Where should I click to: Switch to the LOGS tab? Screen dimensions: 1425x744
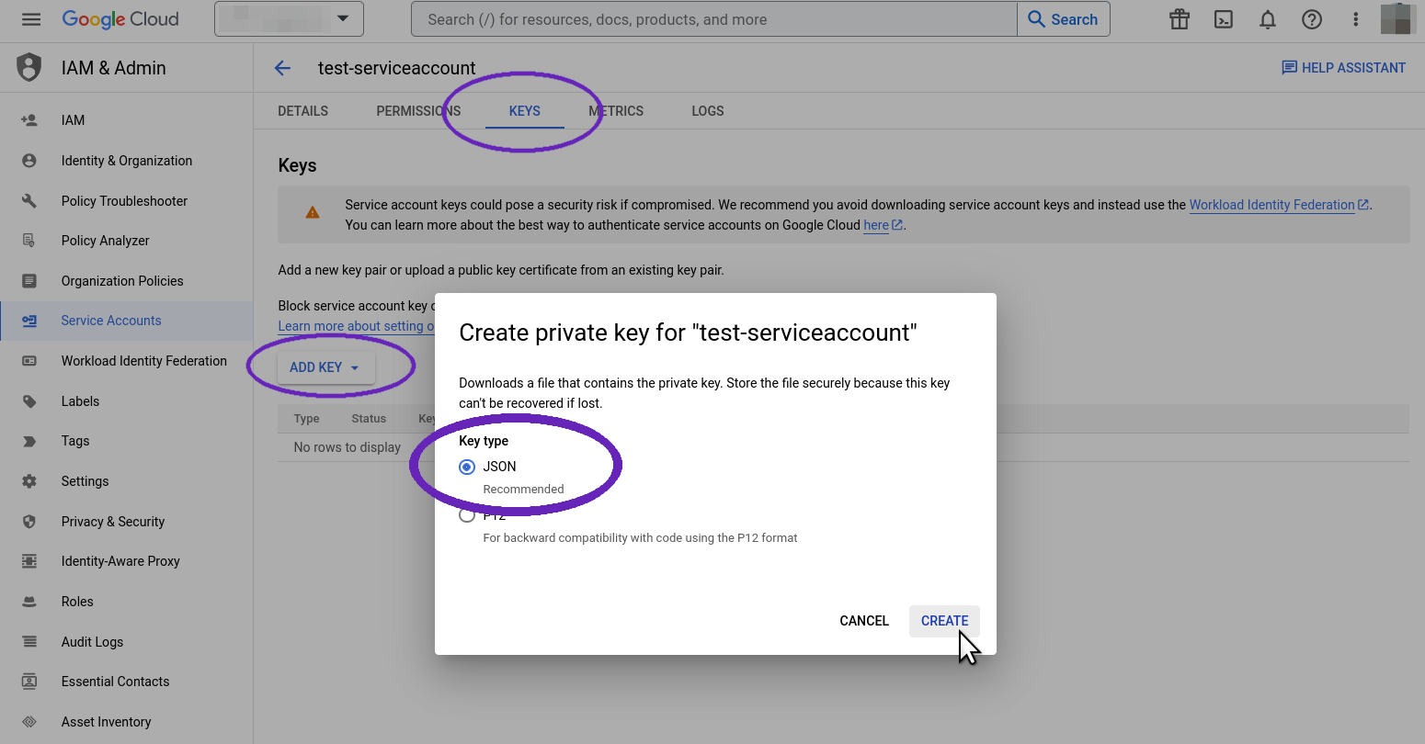click(707, 110)
